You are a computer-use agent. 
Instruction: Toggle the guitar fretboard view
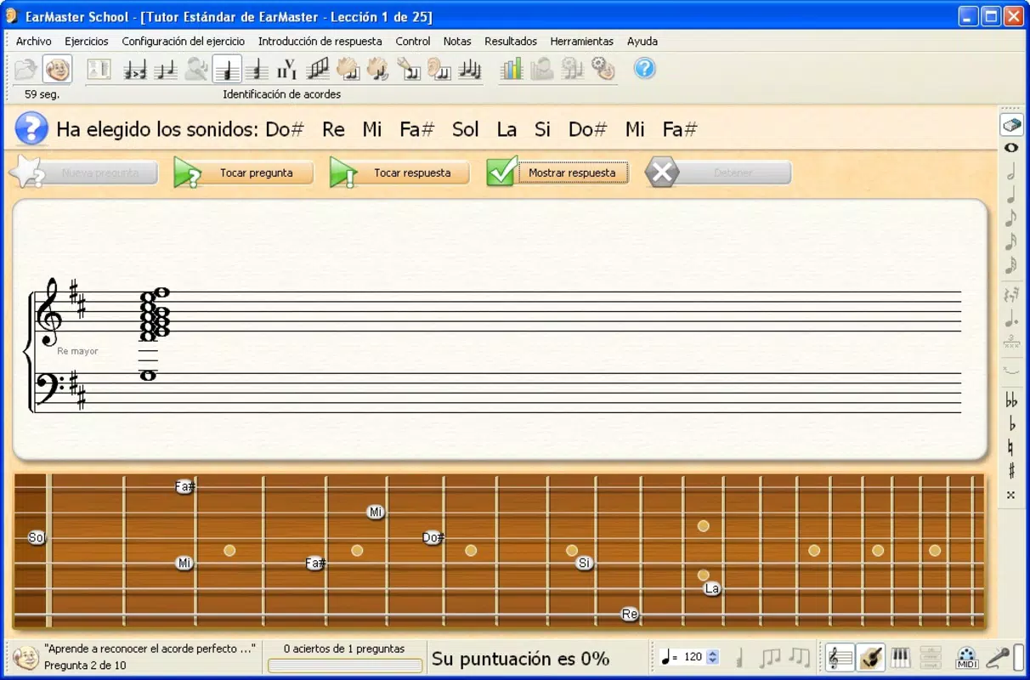pos(870,657)
